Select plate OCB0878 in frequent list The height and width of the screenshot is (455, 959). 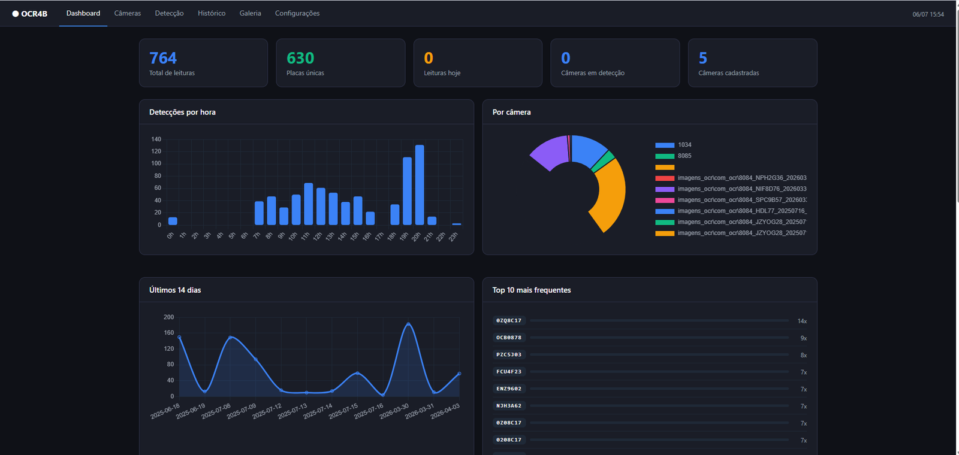coord(509,338)
